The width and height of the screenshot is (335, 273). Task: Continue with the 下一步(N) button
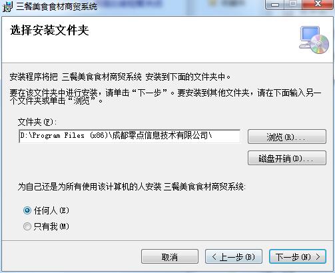click(298, 256)
